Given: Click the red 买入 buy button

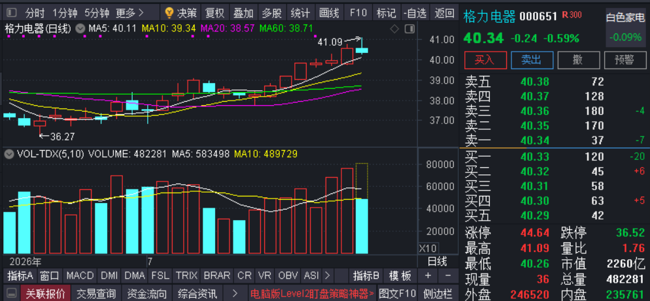Looking at the screenshot, I should pos(485,60).
